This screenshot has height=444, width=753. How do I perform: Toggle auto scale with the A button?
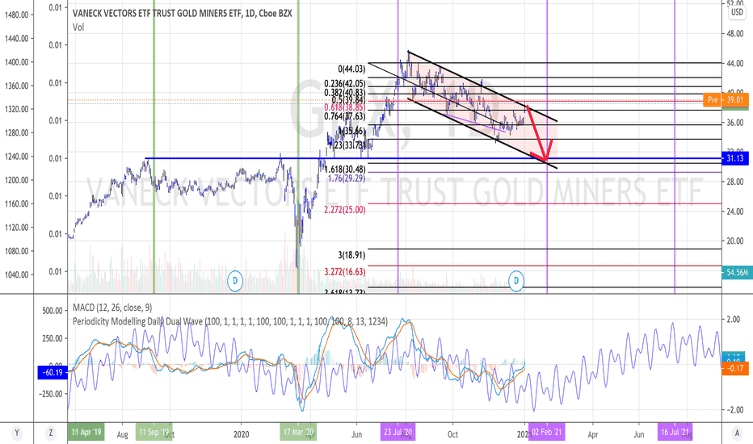pyautogui.click(x=737, y=434)
